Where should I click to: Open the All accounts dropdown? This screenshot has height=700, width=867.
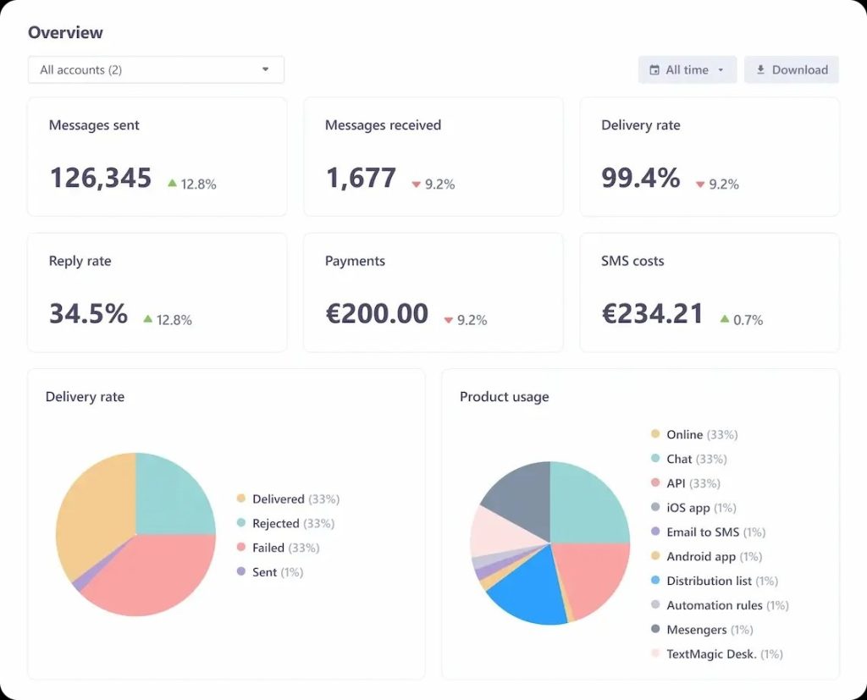point(155,70)
